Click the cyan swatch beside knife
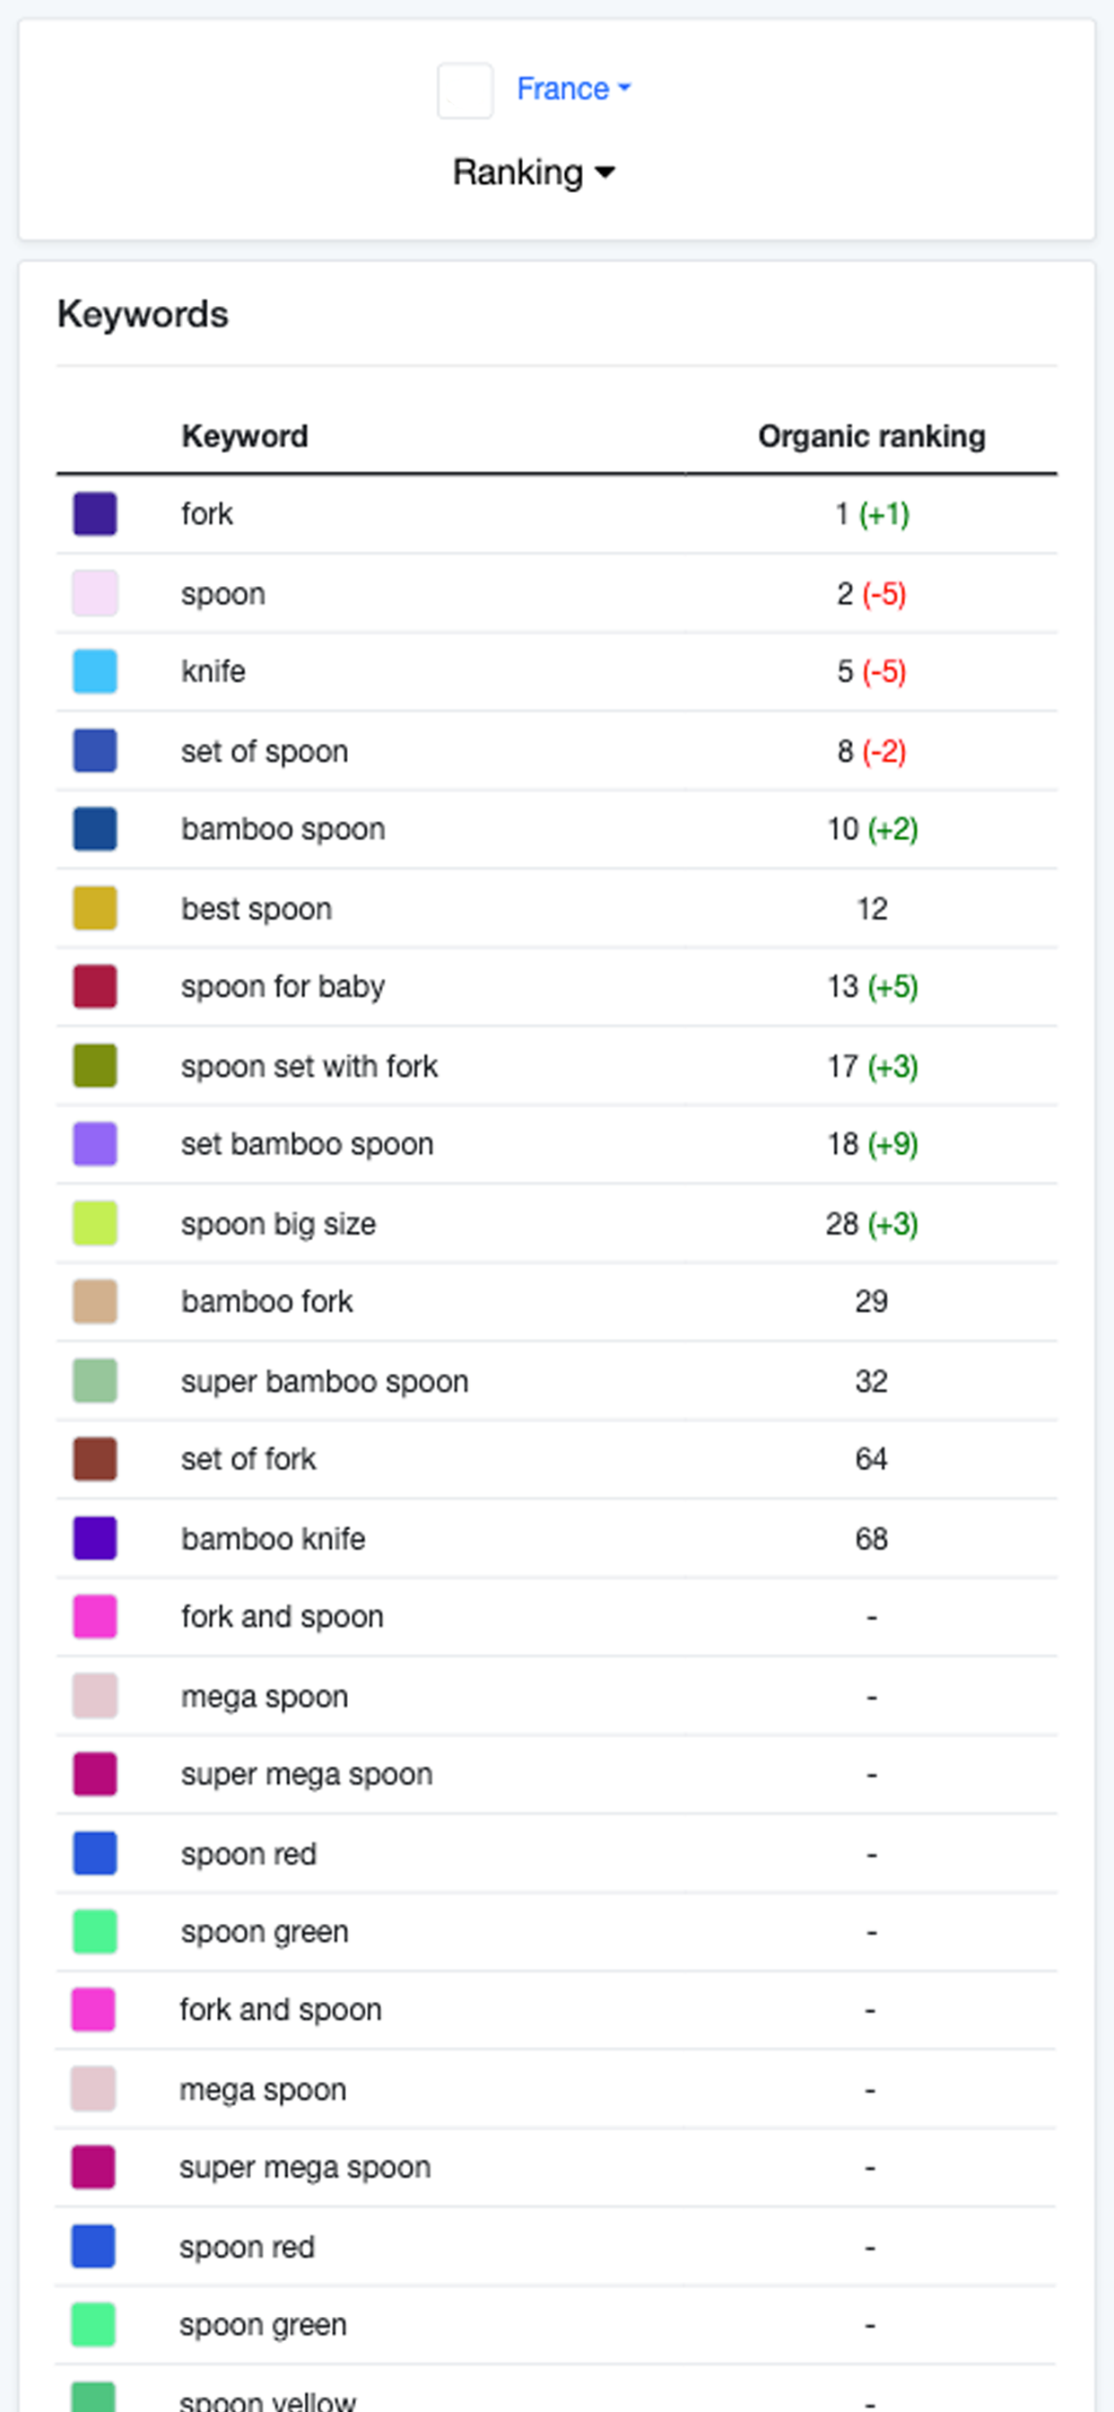Viewport: 1114px width, 2412px height. [94, 671]
